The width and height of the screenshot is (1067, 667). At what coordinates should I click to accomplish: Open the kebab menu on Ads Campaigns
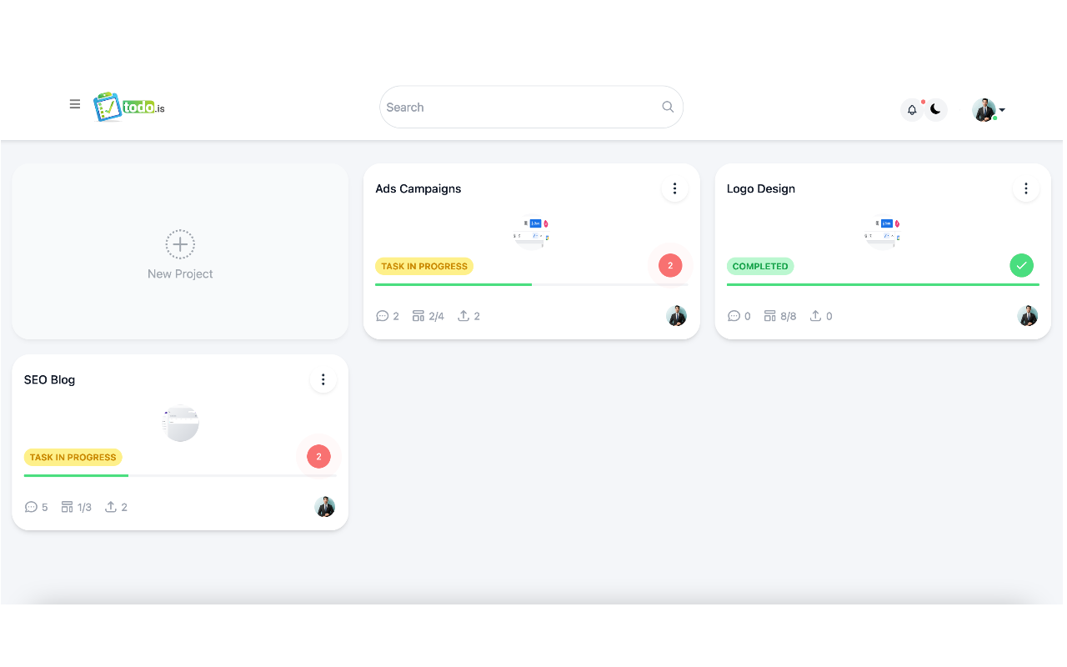(674, 188)
